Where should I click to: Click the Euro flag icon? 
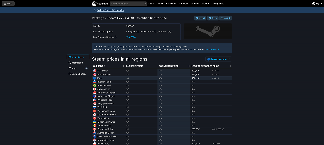point(95,78)
